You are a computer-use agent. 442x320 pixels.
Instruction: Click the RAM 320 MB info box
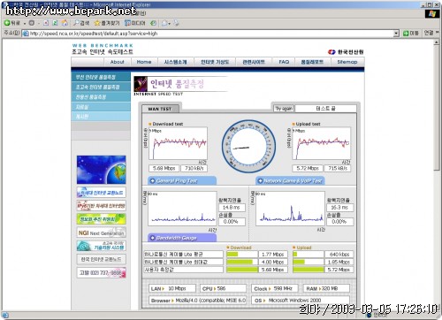(x=326, y=288)
